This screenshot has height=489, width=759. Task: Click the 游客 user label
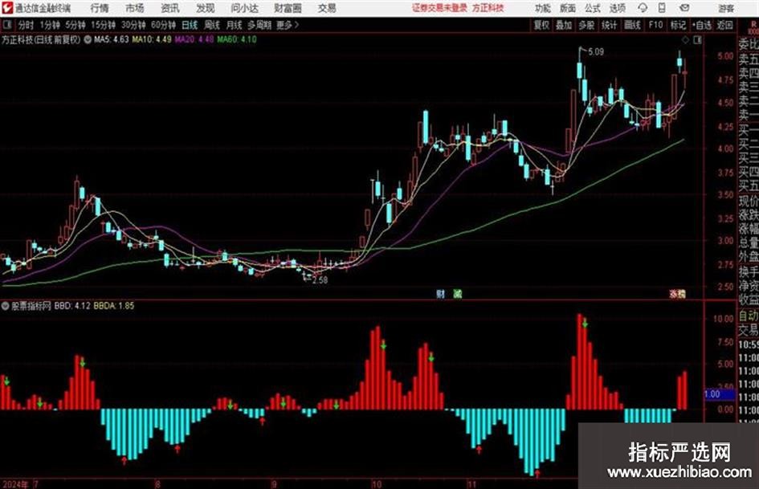pos(725,8)
